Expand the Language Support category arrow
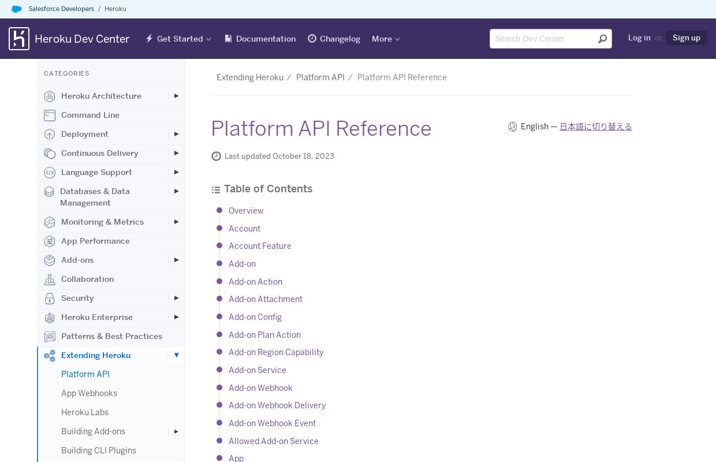716x462 pixels. (x=176, y=172)
